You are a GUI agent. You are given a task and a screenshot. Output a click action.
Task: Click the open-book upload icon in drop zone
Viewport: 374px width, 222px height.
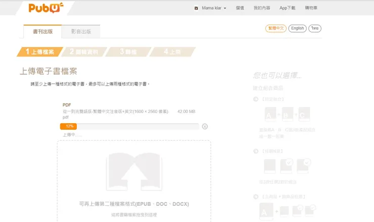click(134, 172)
